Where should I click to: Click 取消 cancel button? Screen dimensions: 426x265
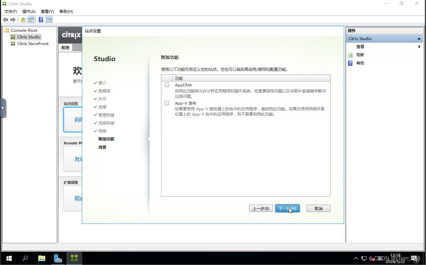click(x=318, y=209)
